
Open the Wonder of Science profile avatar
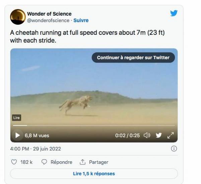pyautogui.click(x=18, y=17)
